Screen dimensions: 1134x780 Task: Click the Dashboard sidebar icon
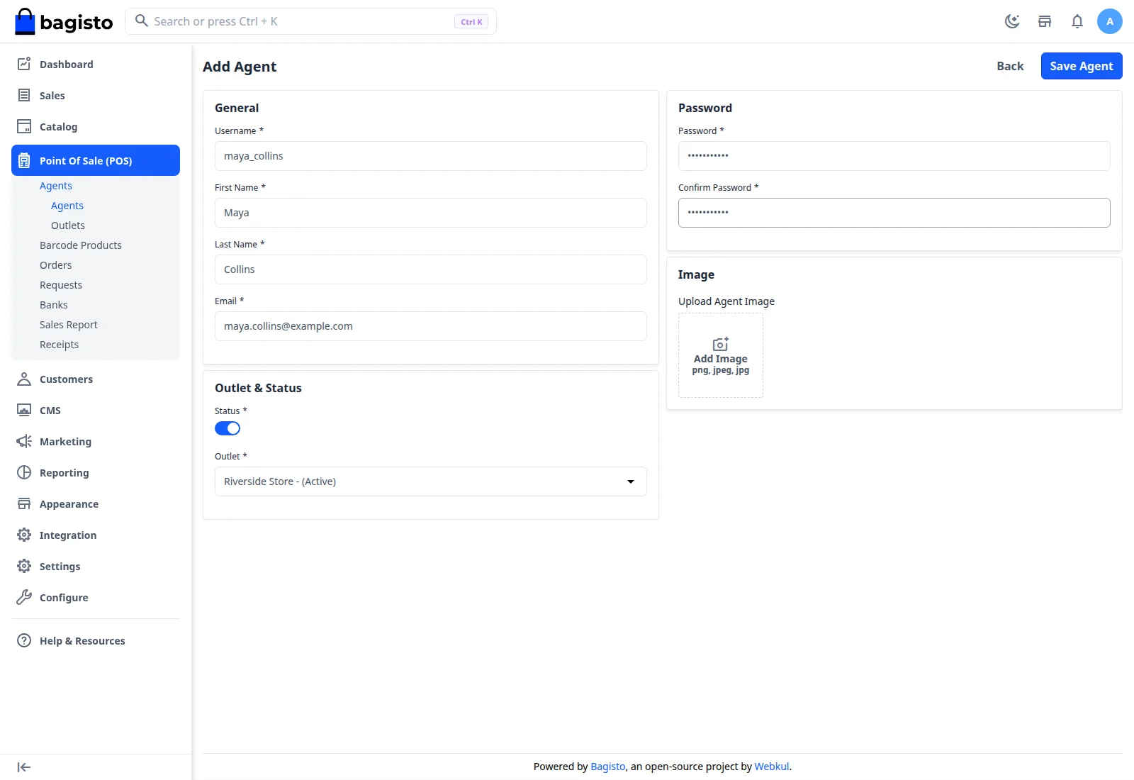24,64
